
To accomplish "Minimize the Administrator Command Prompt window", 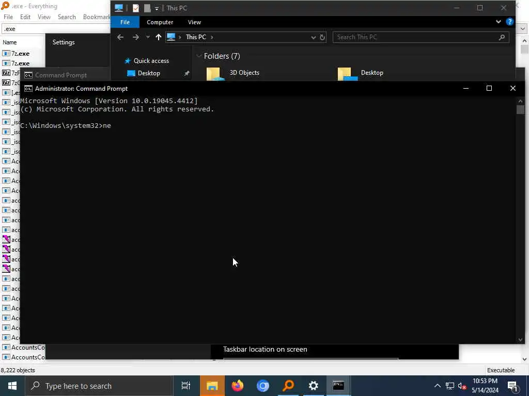I will (465, 88).
